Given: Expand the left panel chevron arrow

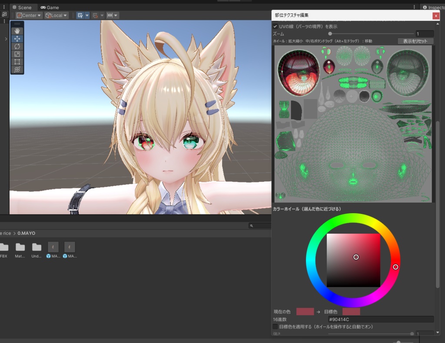Looking at the screenshot, I should click(x=6, y=39).
